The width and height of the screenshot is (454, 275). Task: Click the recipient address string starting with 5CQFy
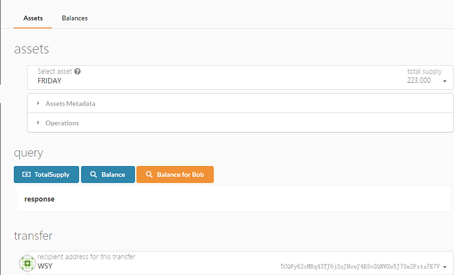(359, 266)
